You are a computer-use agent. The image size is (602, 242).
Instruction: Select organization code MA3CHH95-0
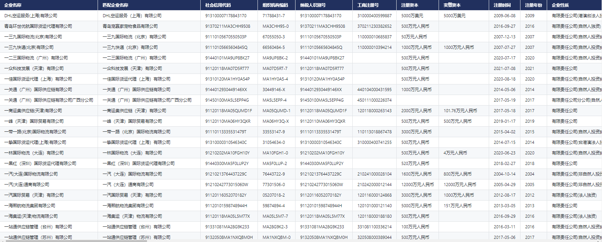[276, 26]
